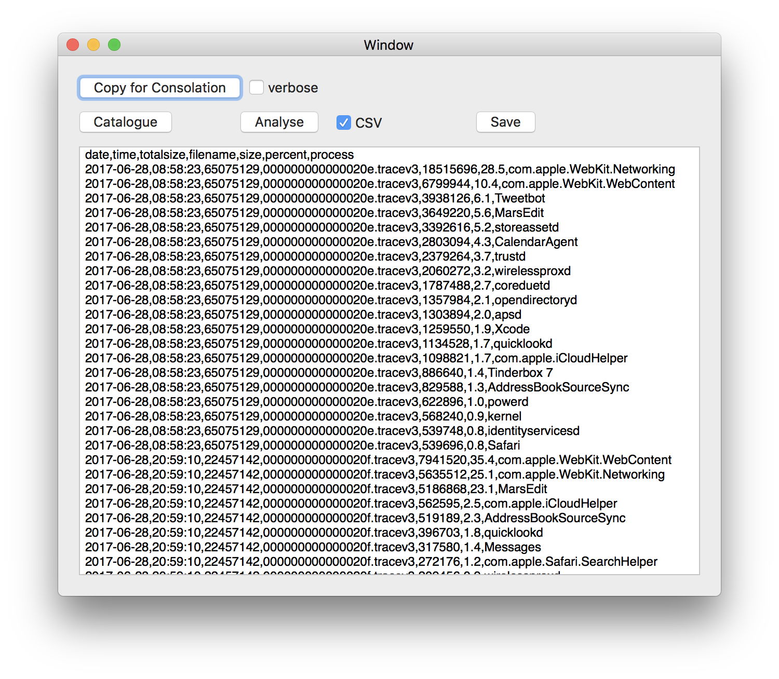
Task: Click the Copy for Consolation button
Action: 159,87
